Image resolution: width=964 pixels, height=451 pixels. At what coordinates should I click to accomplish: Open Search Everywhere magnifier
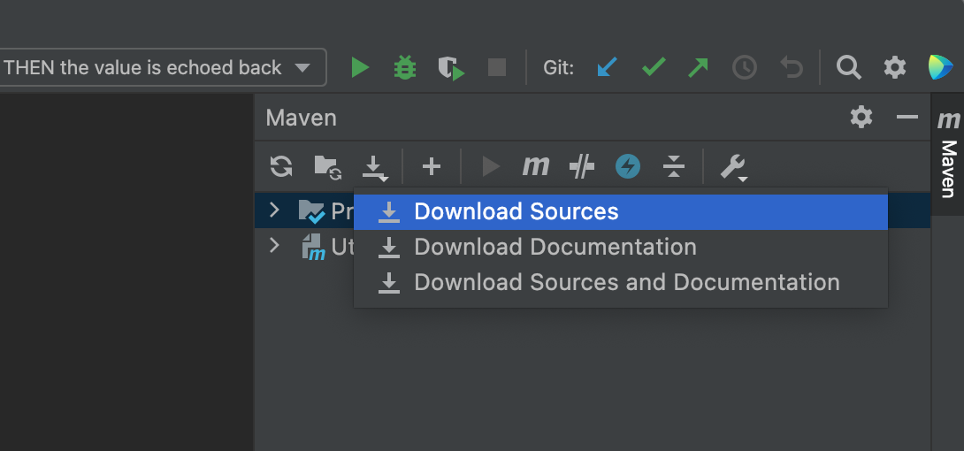(848, 67)
